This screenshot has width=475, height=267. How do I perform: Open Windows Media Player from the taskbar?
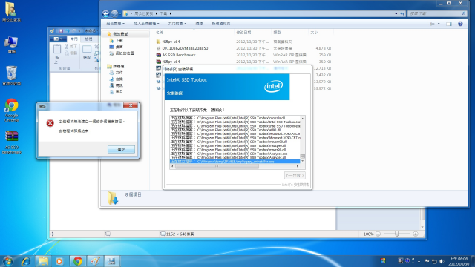point(59,261)
